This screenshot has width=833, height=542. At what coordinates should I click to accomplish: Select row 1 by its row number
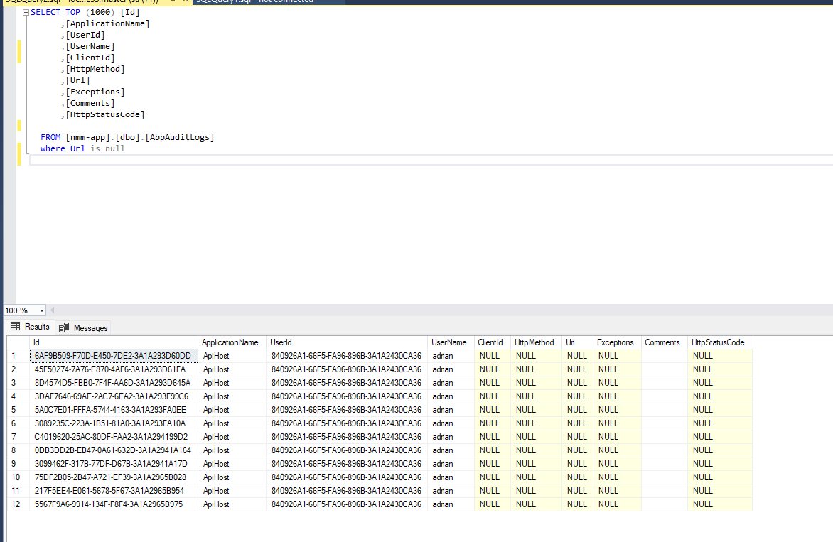(14, 356)
